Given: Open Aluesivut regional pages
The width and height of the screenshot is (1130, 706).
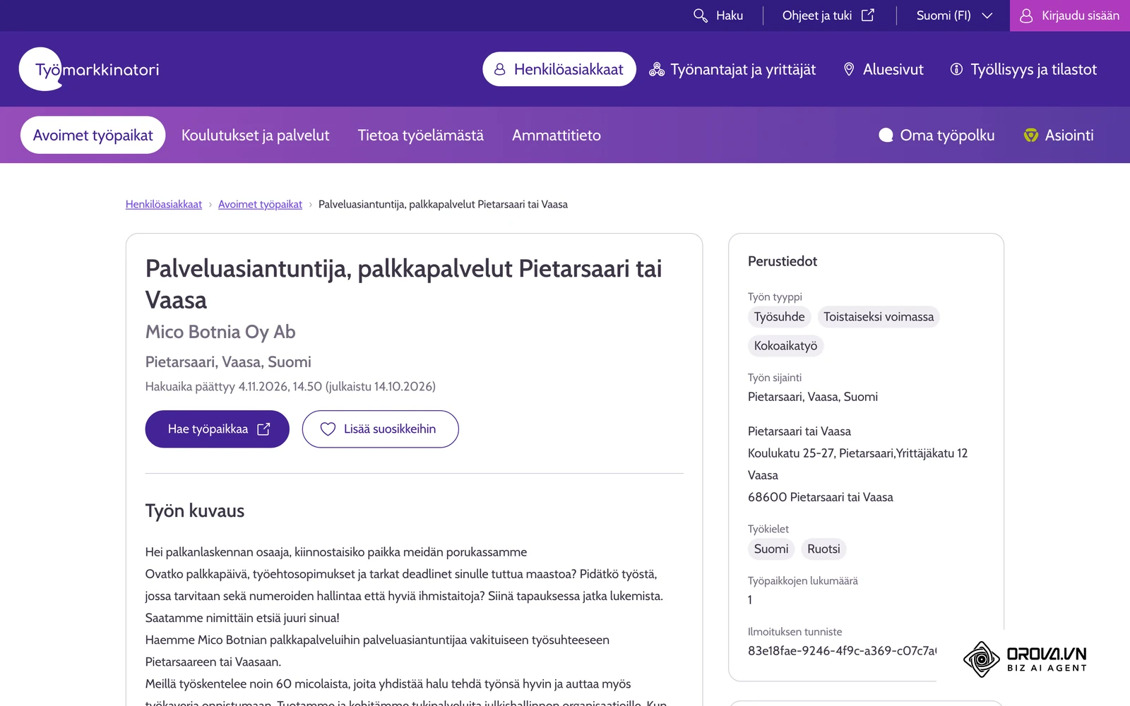Looking at the screenshot, I should (884, 69).
